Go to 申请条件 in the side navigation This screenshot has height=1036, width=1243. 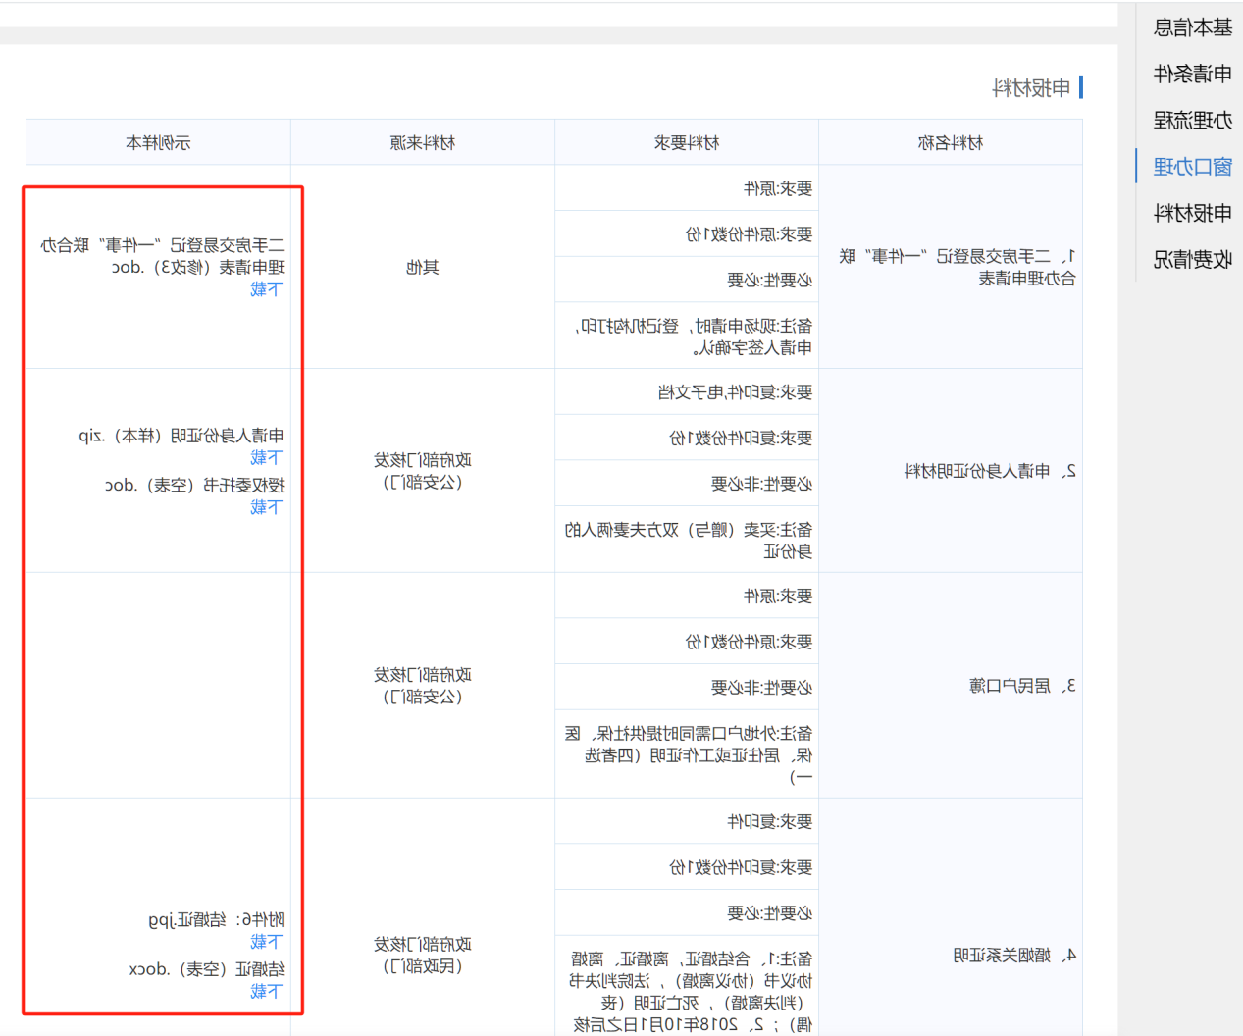click(1192, 74)
